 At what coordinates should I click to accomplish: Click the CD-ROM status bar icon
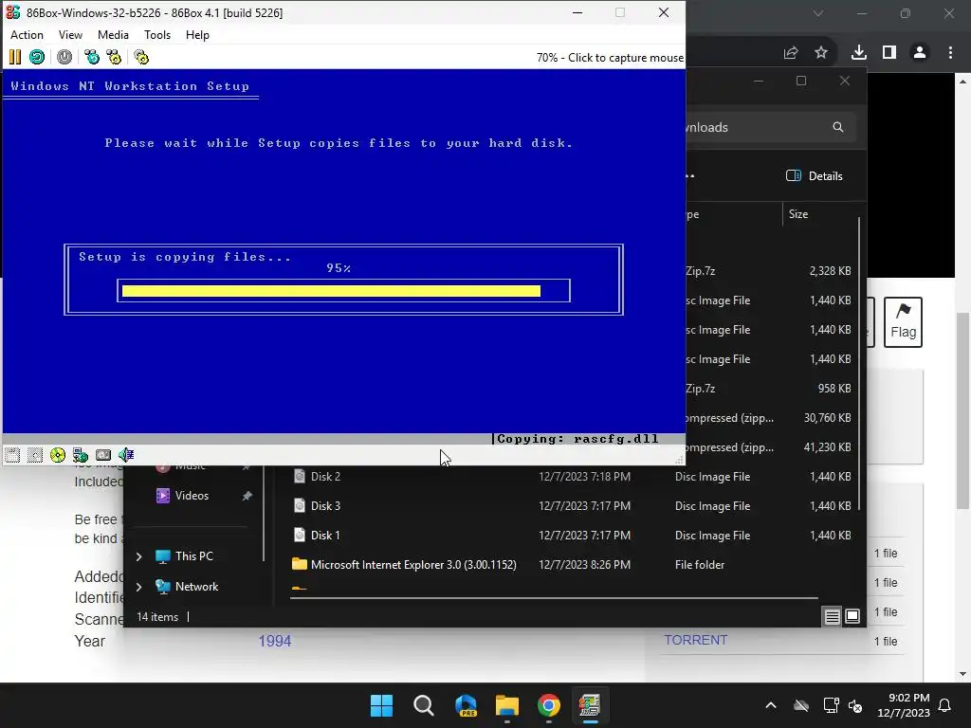(58, 456)
